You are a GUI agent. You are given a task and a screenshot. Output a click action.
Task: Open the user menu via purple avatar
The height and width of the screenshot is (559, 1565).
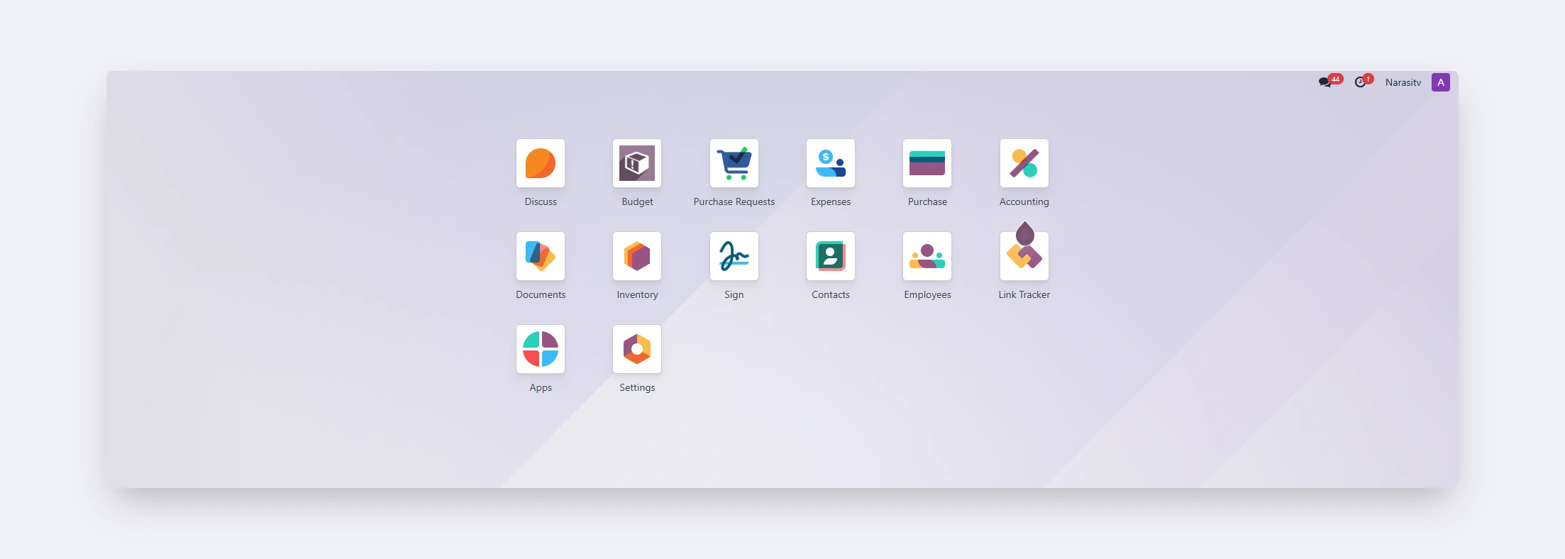(x=1440, y=82)
